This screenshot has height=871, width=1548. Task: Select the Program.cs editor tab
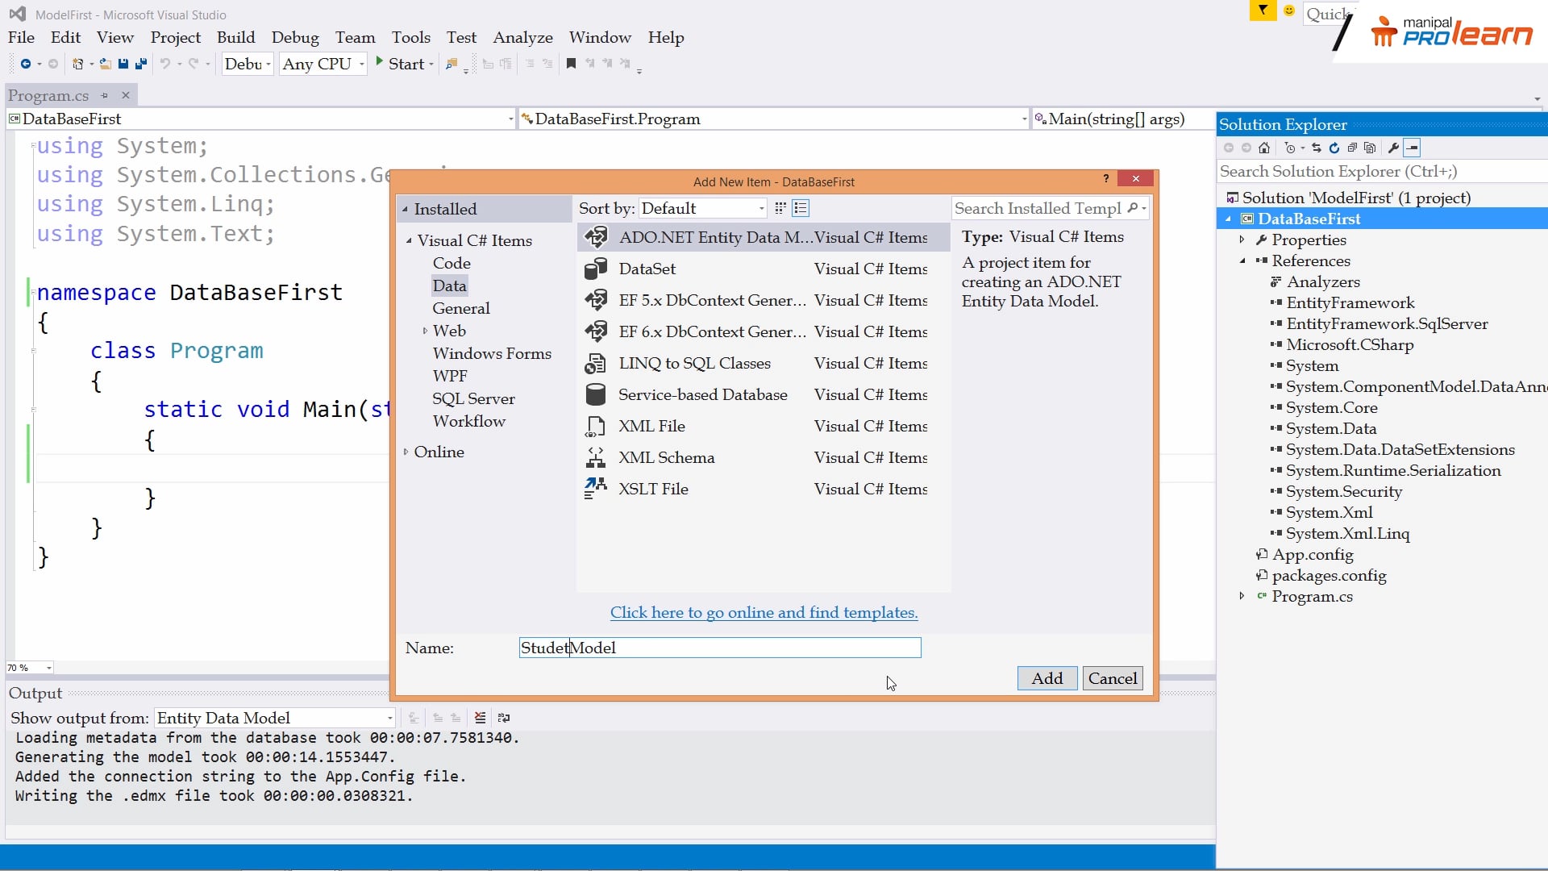point(48,96)
